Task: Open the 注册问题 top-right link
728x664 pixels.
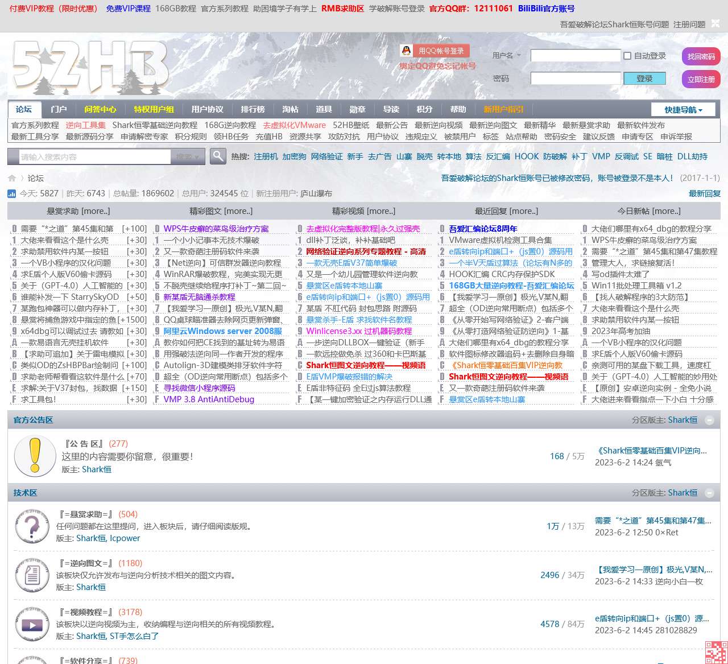Action: pos(689,24)
